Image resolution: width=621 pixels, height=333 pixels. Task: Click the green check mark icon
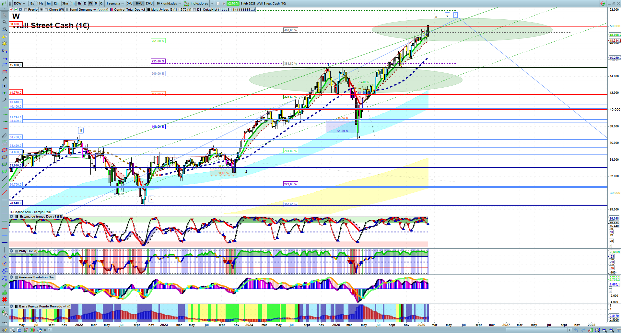[x=5, y=285]
